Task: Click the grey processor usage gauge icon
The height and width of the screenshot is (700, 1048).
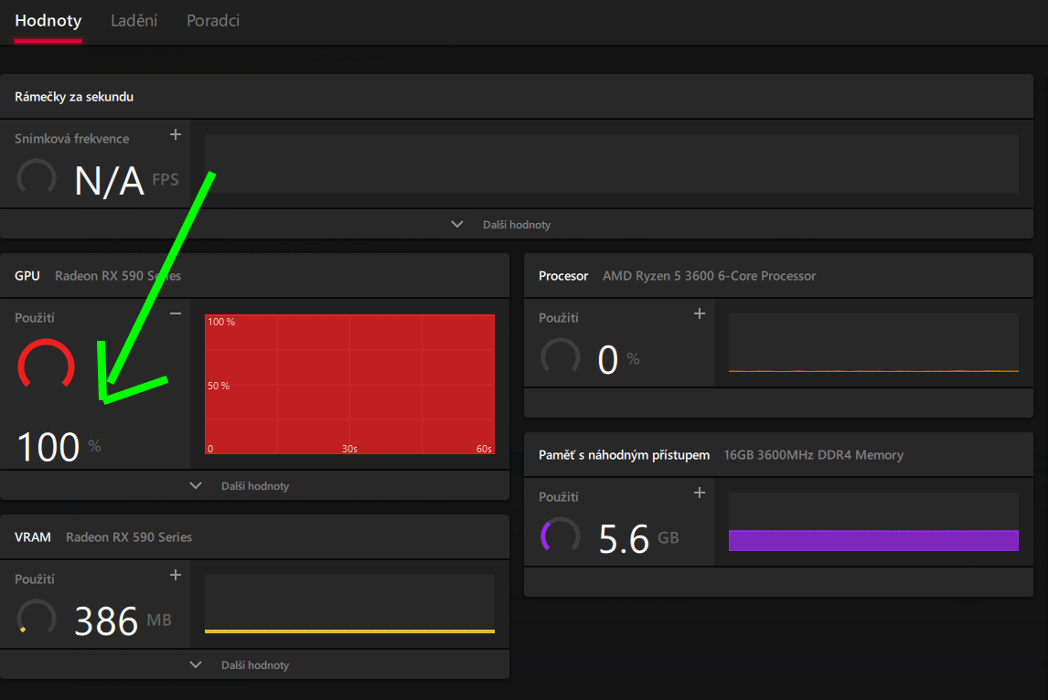Action: (x=561, y=357)
